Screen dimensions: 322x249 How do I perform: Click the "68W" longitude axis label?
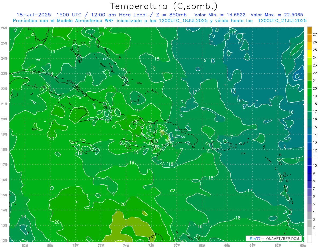202,245
